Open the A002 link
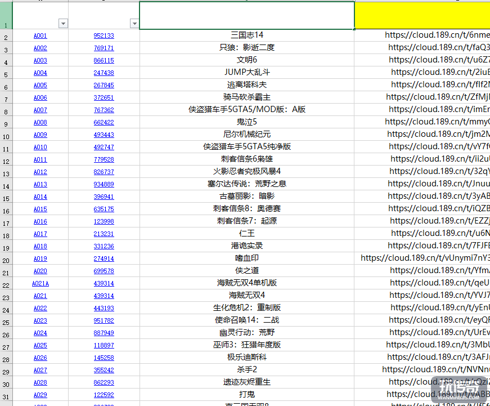 (41, 48)
